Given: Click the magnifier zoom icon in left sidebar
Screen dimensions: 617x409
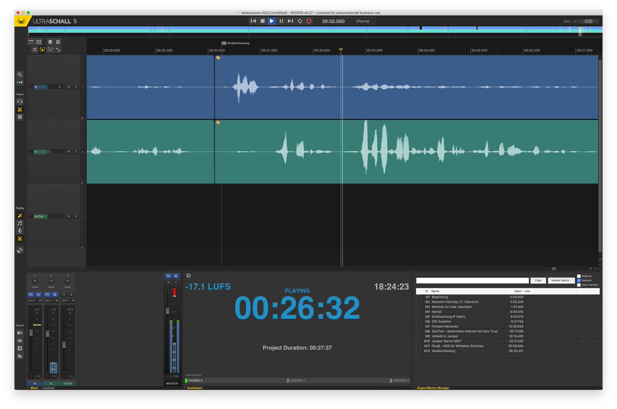Looking at the screenshot, I should (20, 75).
